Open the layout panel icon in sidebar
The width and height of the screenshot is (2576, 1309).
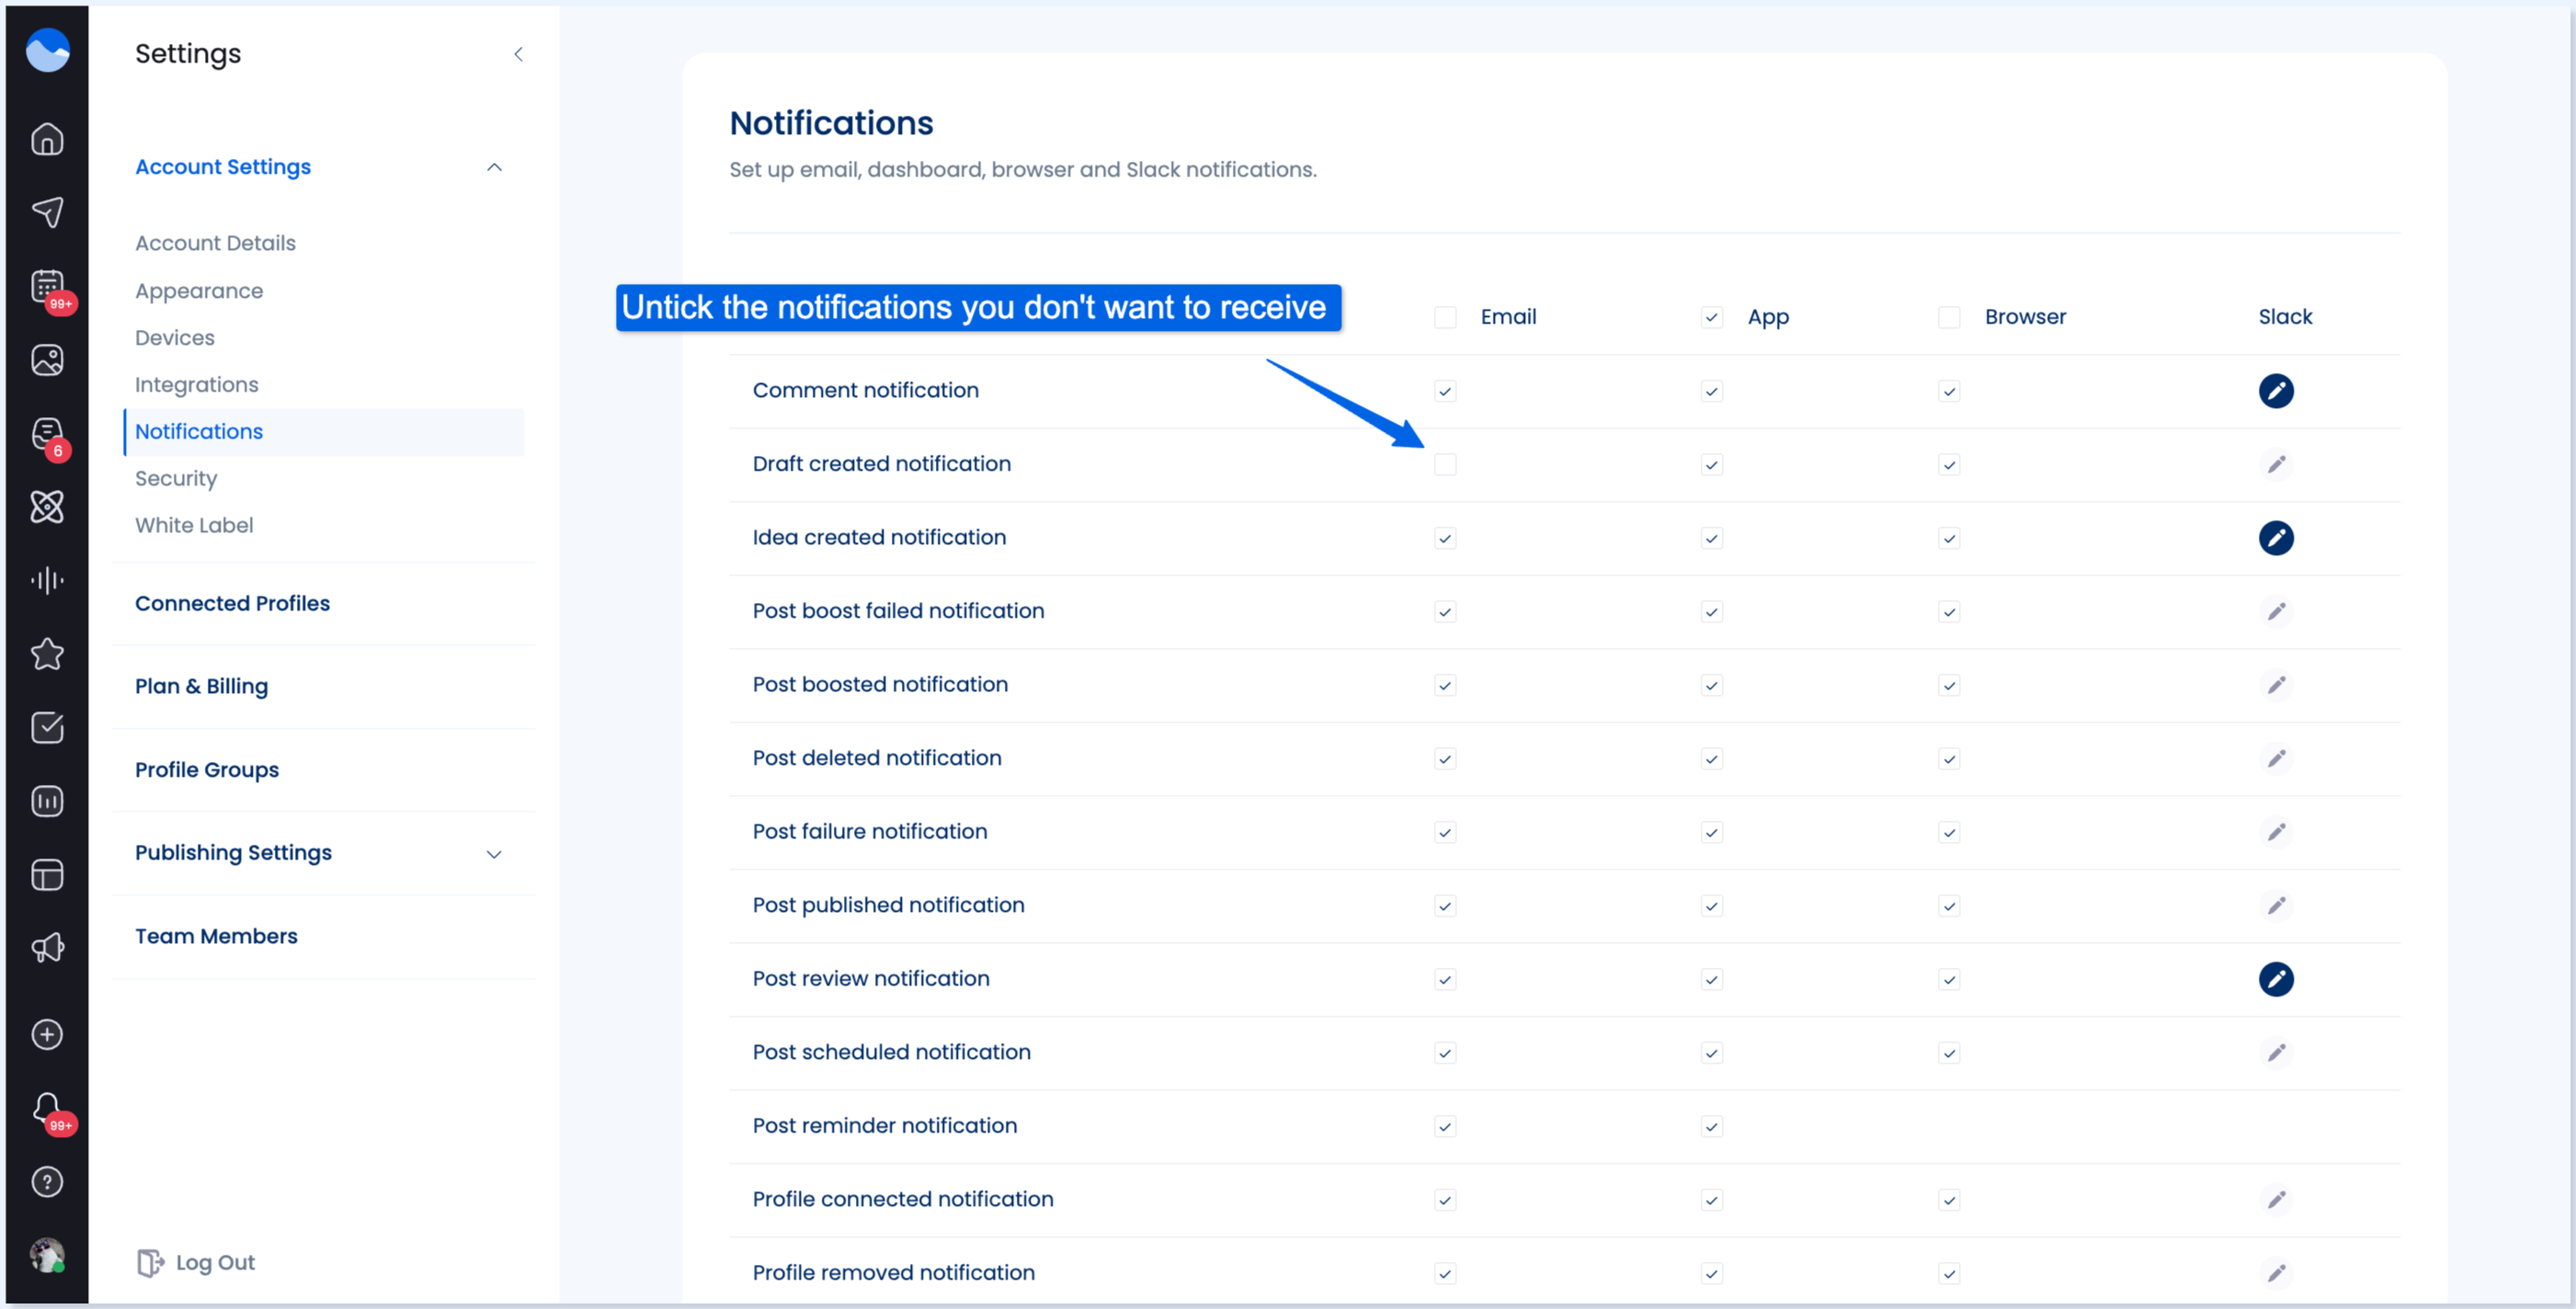pos(47,875)
